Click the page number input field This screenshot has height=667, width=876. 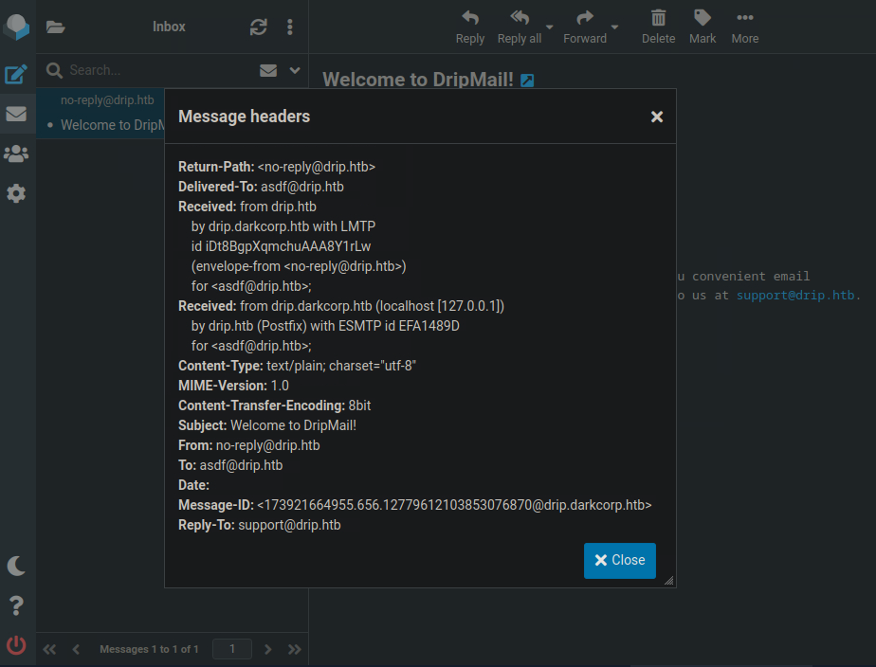click(x=232, y=649)
